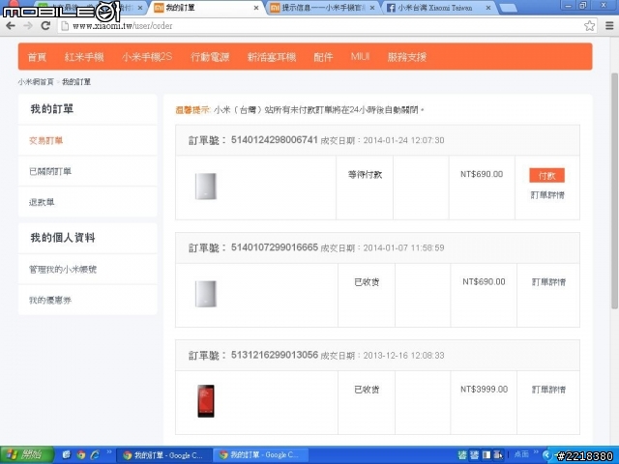Viewport: 619px width, 464px height.
Task: Select the active 我的訂單 browser tab
Action: coord(203,8)
